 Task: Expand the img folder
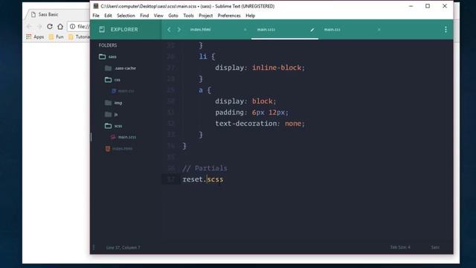pos(118,103)
